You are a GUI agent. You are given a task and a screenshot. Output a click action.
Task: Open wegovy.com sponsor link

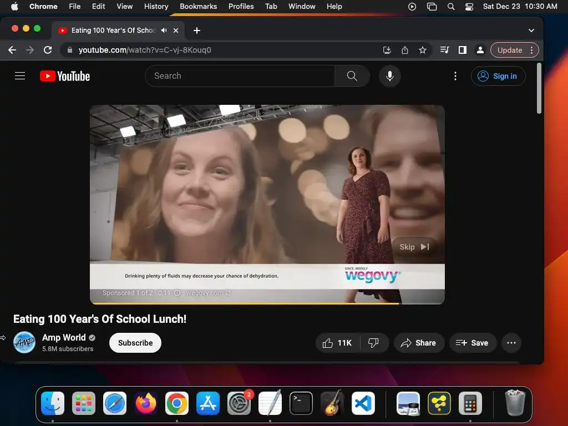[209, 293]
